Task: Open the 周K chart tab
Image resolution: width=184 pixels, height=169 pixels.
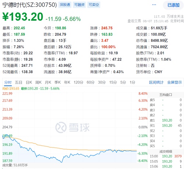Action: pyautogui.click(x=38, y=82)
